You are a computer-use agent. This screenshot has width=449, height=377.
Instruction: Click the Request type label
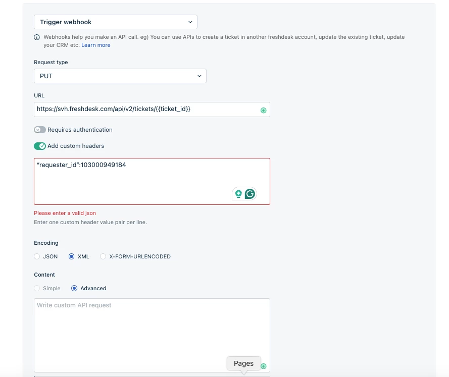click(x=51, y=63)
